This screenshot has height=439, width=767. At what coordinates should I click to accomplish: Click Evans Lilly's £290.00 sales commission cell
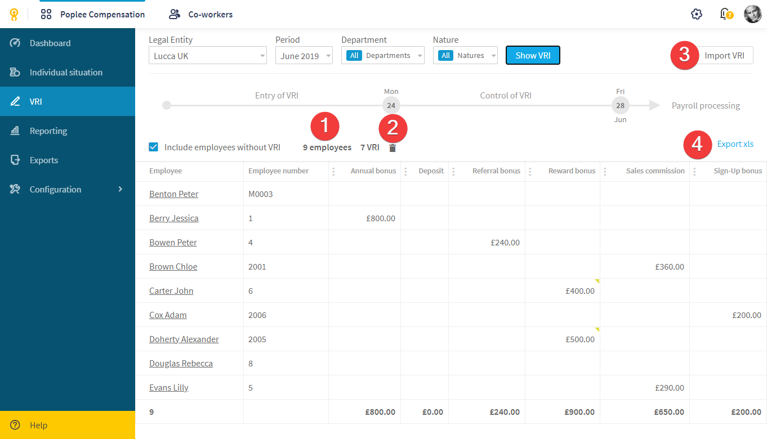point(644,387)
